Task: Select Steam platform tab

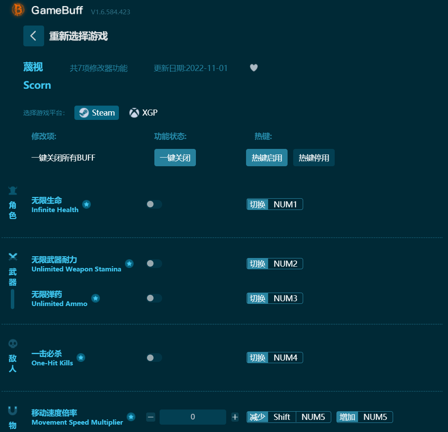Action: click(96, 113)
